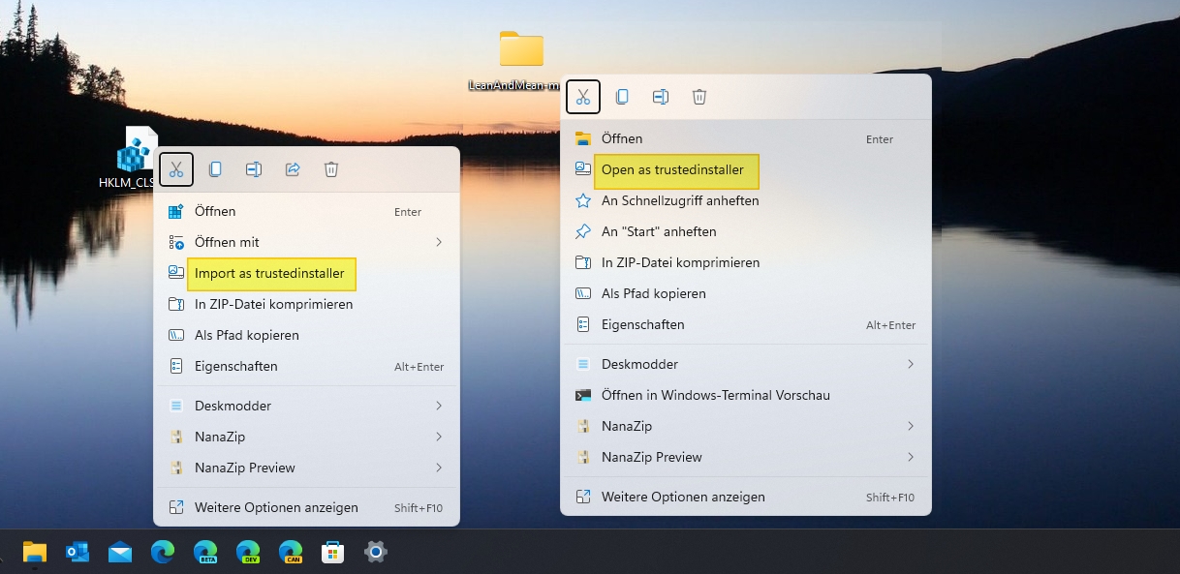Launch Edge Dev from the taskbar

(x=248, y=552)
